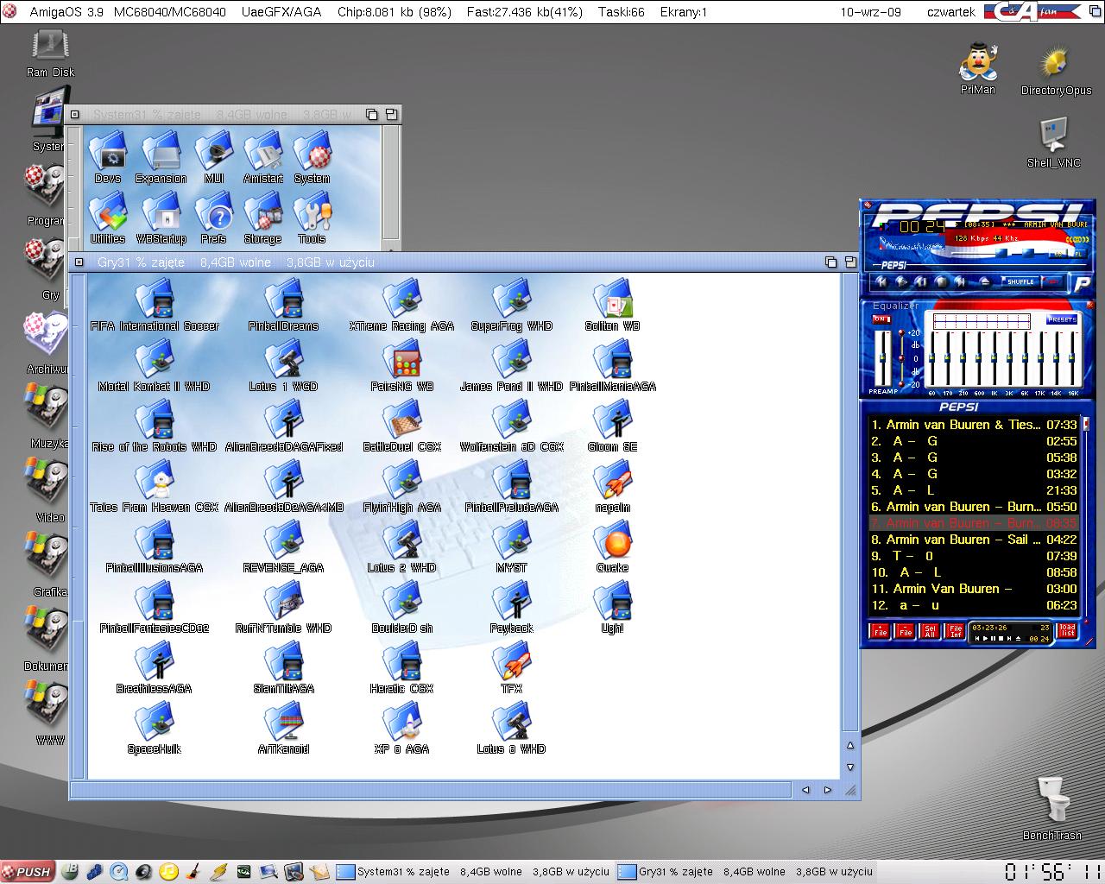This screenshot has width=1105, height=884.
Task: Open napalm rocket icon
Action: click(x=612, y=487)
